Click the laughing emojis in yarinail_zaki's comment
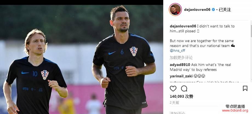Viewport: 252px width, 114px height. pos(199,76)
